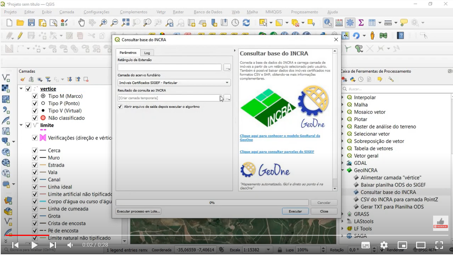Toggle Não classificado checkbox
The height and width of the screenshot is (255, 453).
35,118
